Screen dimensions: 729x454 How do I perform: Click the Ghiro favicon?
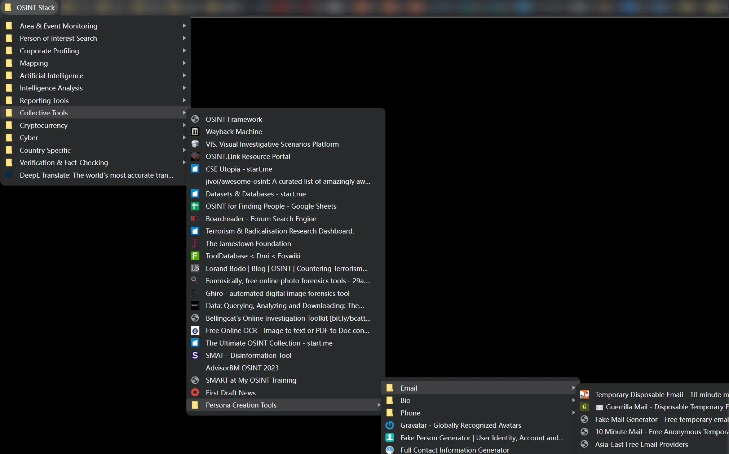pos(195,293)
